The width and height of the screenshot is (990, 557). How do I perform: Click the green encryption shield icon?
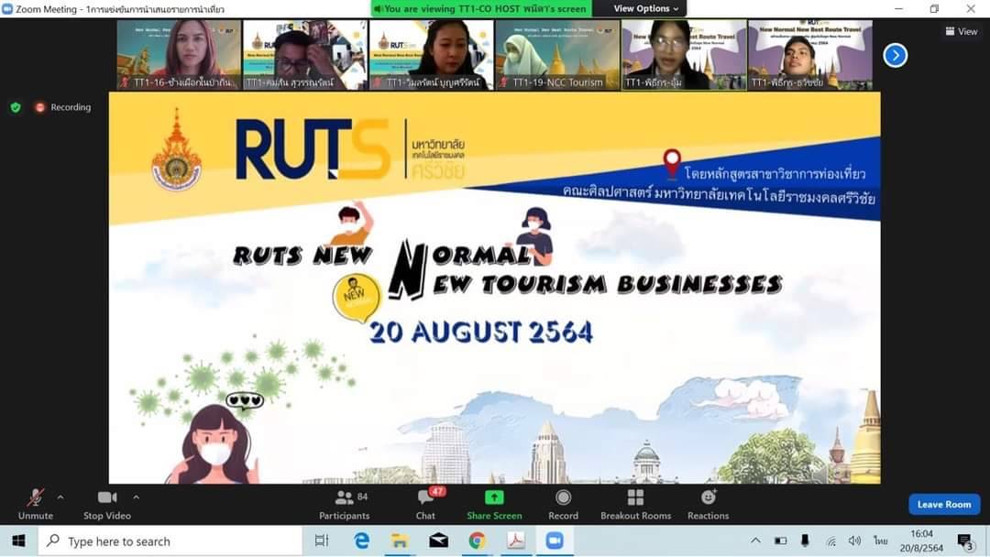[16, 107]
